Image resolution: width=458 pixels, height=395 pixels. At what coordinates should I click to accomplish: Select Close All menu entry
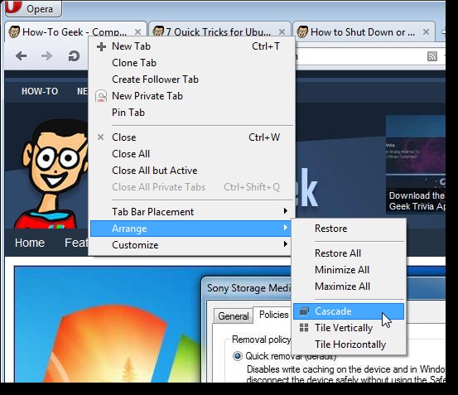coord(191,154)
